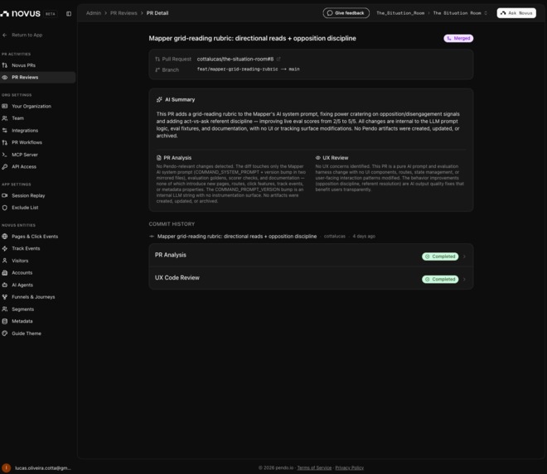
Task: Open cottalucas/the-situation-room#8 pull request link
Action: (235, 59)
